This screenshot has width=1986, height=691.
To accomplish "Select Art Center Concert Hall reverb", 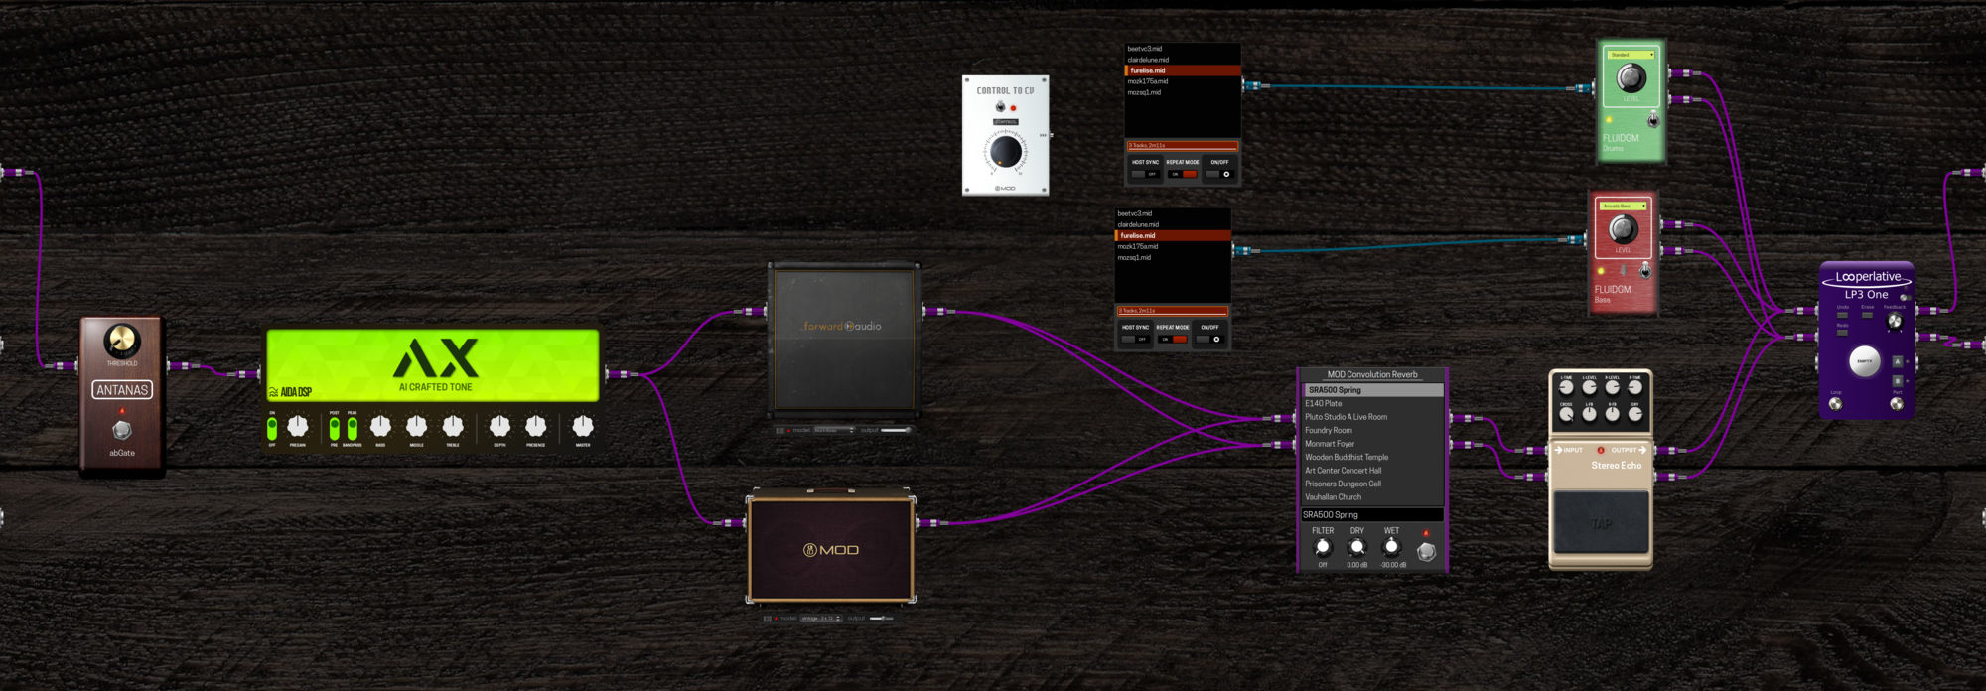I will [x=1373, y=471].
